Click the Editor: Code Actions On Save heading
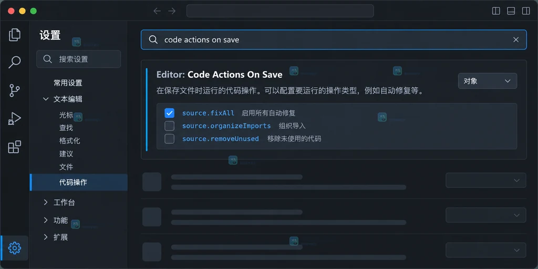Image resolution: width=538 pixels, height=269 pixels. (x=219, y=75)
